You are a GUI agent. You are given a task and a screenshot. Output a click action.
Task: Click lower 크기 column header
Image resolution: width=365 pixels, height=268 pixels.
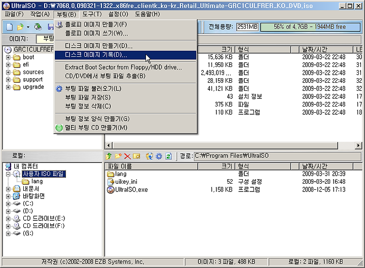216,166
